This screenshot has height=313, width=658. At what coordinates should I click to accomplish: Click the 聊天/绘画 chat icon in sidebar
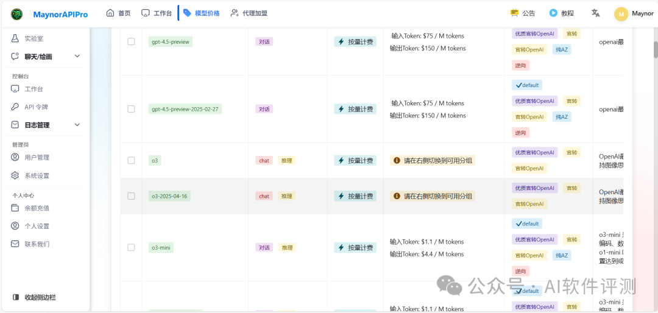tap(15, 56)
